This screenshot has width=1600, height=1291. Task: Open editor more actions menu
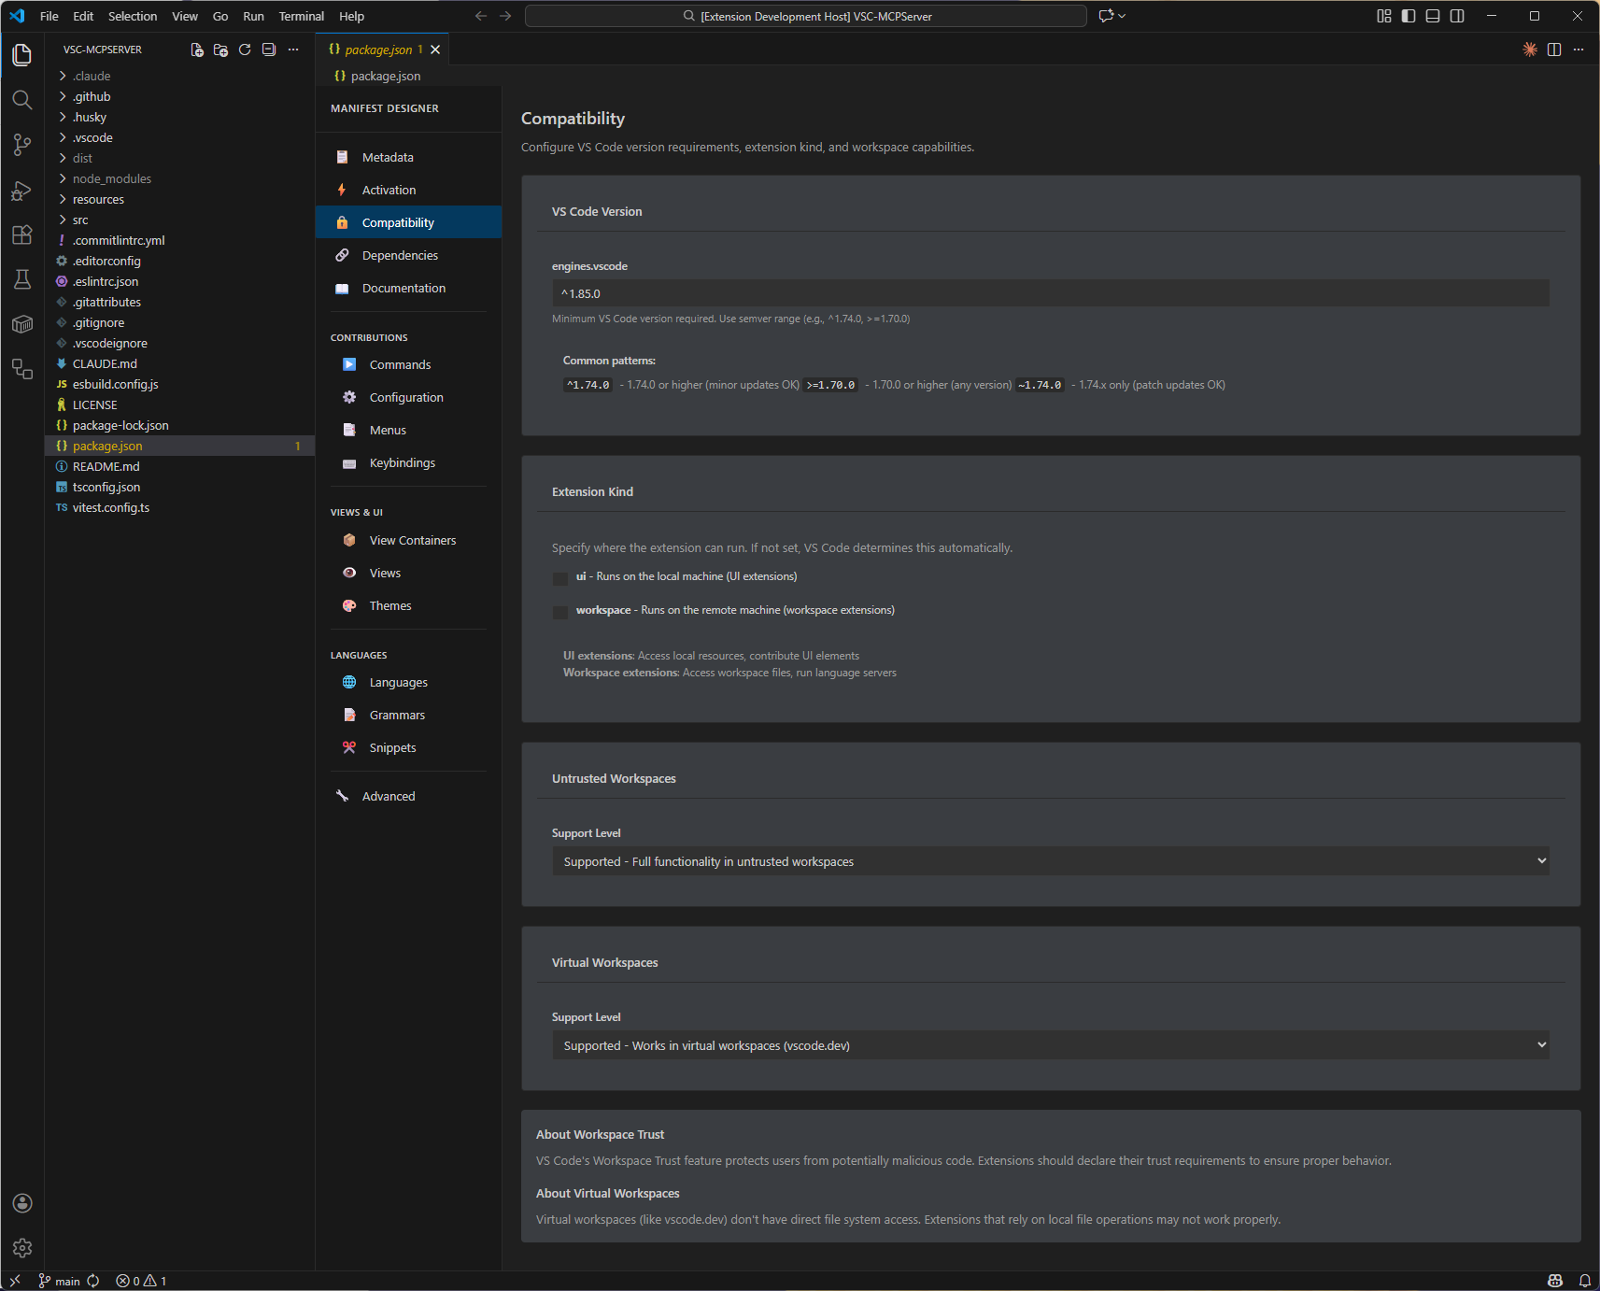point(1579,50)
